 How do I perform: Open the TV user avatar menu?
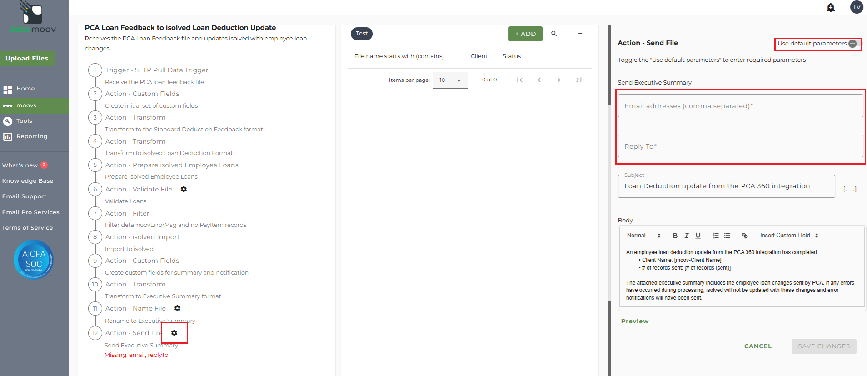[x=857, y=7]
